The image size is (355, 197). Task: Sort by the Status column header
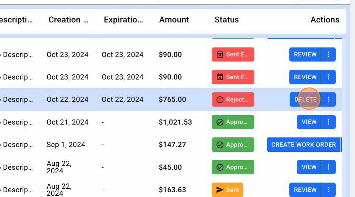pyautogui.click(x=226, y=20)
